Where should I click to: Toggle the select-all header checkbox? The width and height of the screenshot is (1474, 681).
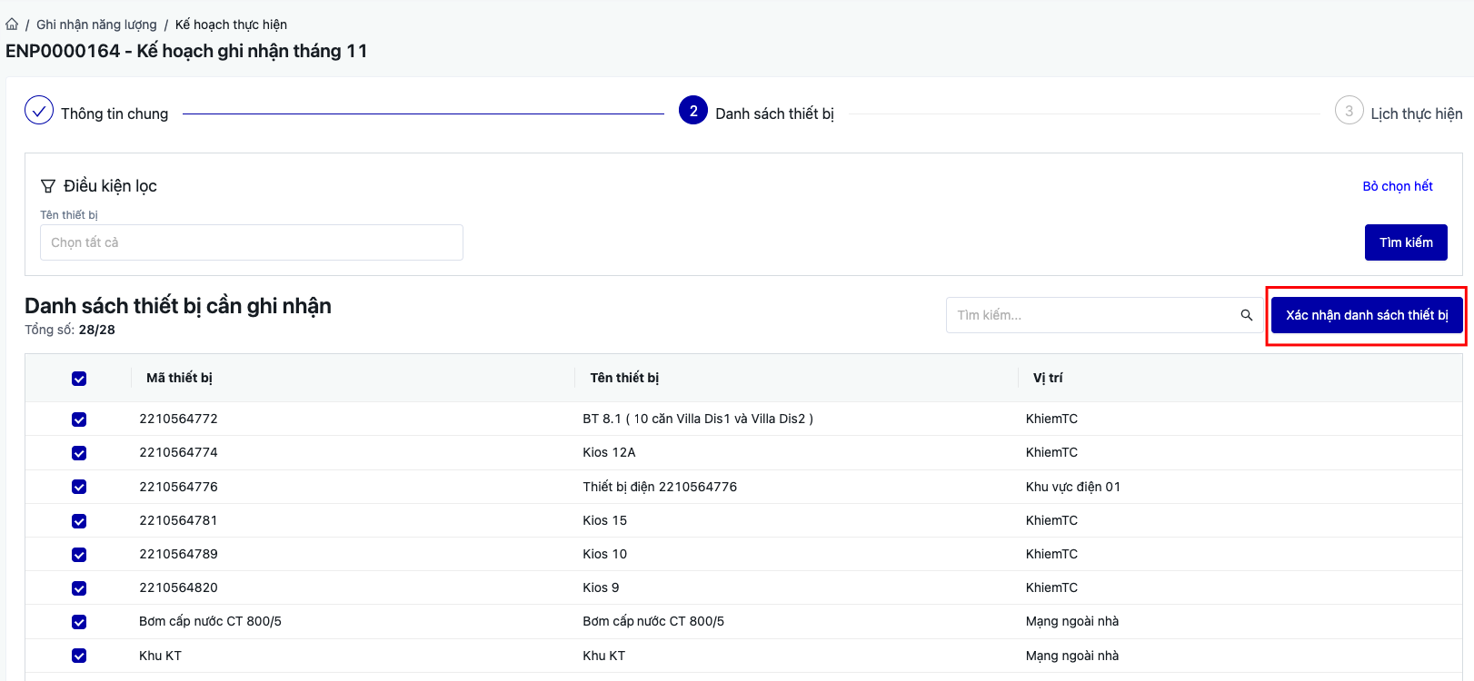tap(79, 379)
